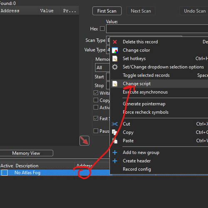The width and height of the screenshot is (208, 208).
Task: Click the Value input field
Action: point(157,29)
